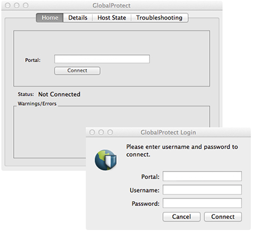Close the main GlobalProtect window
Screen dimensions: 254x234
[x=8, y=5]
